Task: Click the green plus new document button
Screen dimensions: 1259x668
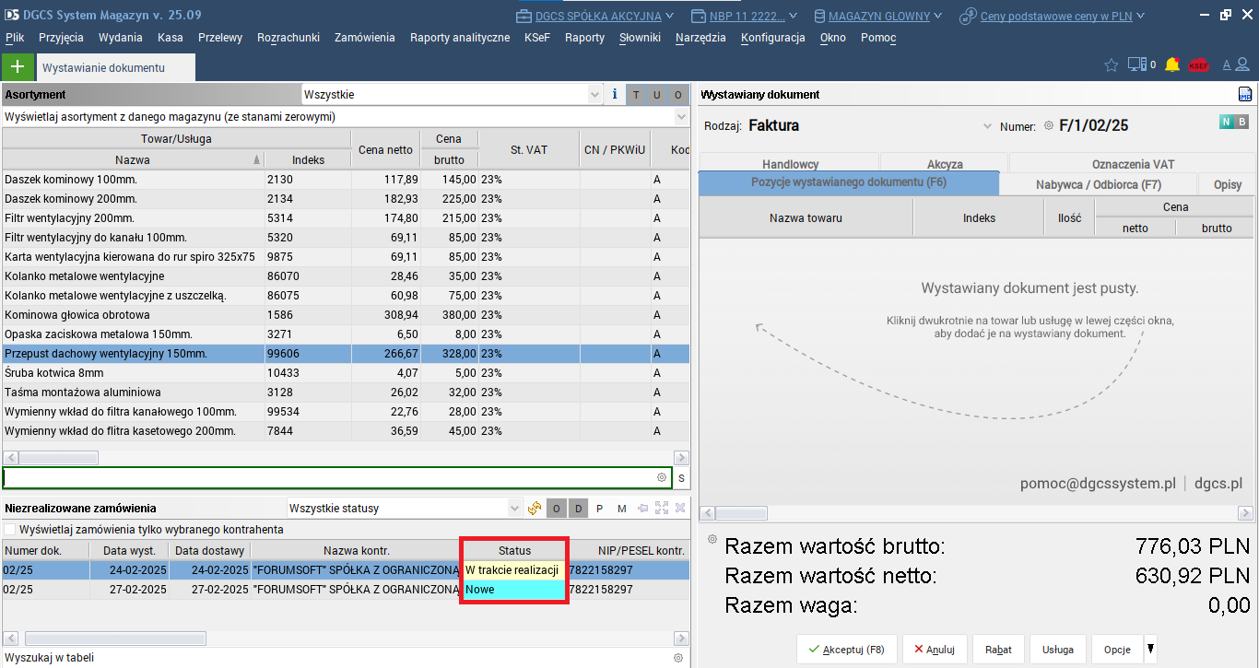Action: pyautogui.click(x=18, y=67)
